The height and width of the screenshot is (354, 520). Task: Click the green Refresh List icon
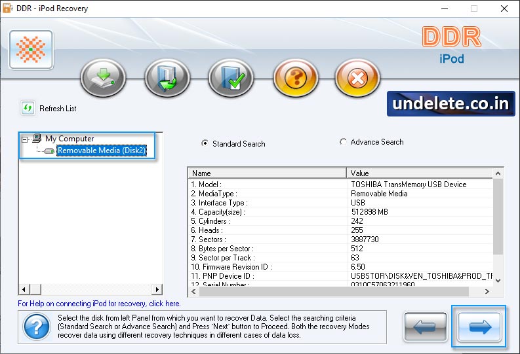tap(28, 108)
